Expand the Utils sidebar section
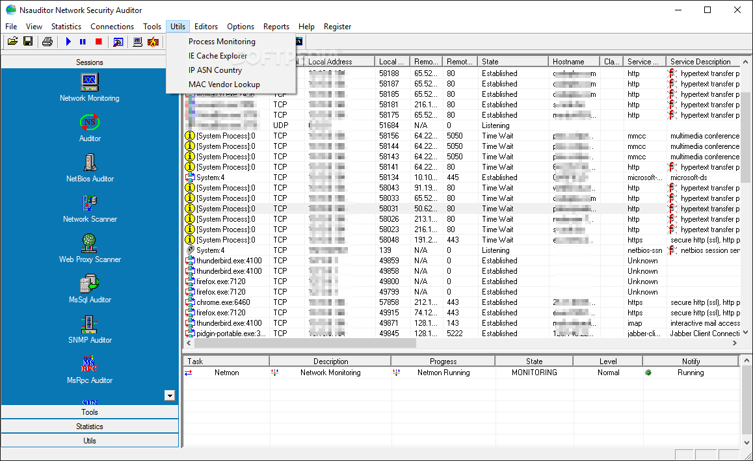Viewport: 753px width, 461px height. [x=90, y=441]
